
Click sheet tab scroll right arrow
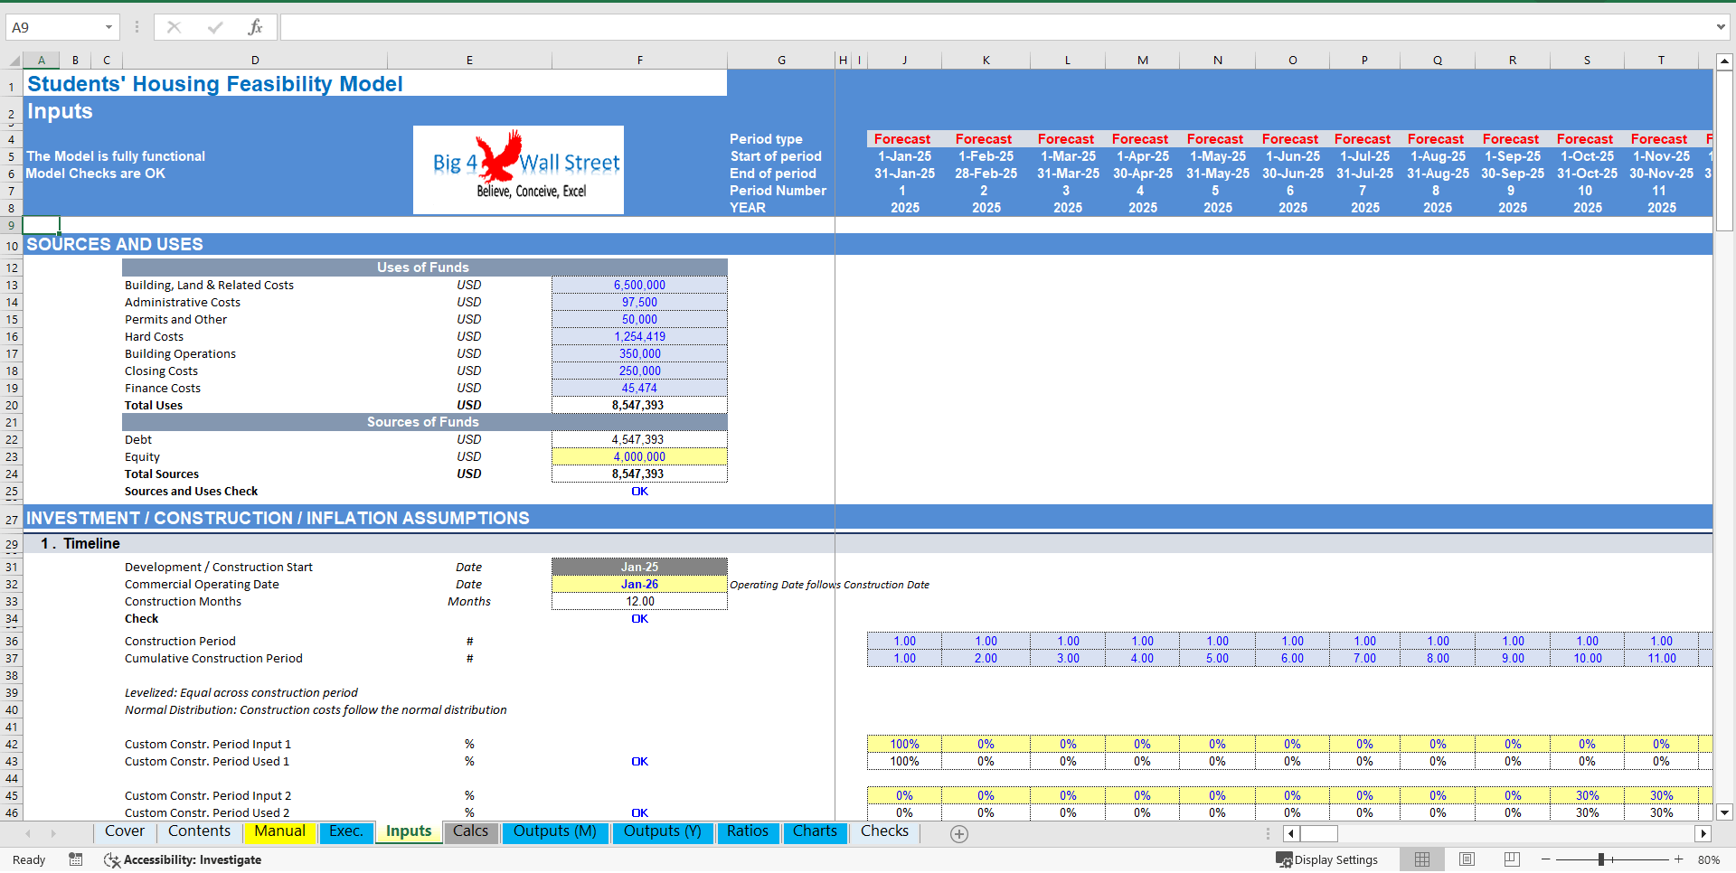pos(53,833)
